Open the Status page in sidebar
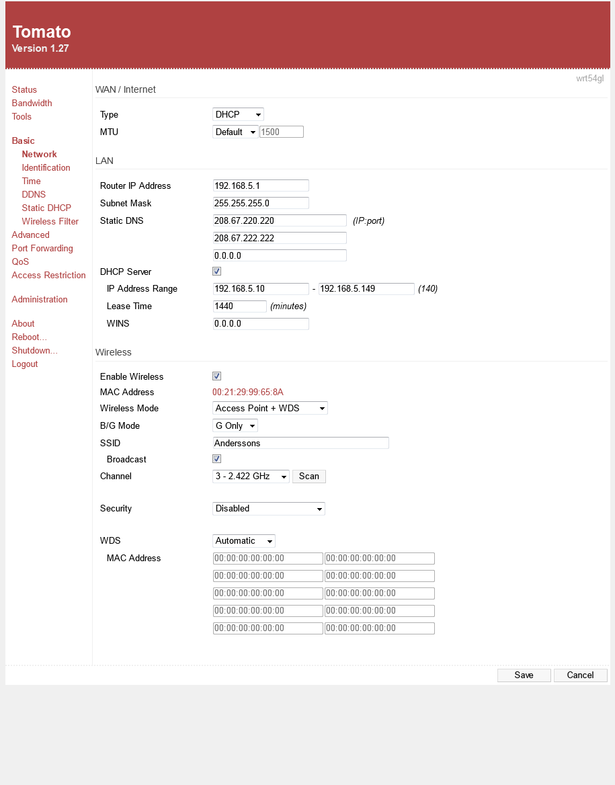This screenshot has height=785, width=615. coord(24,90)
